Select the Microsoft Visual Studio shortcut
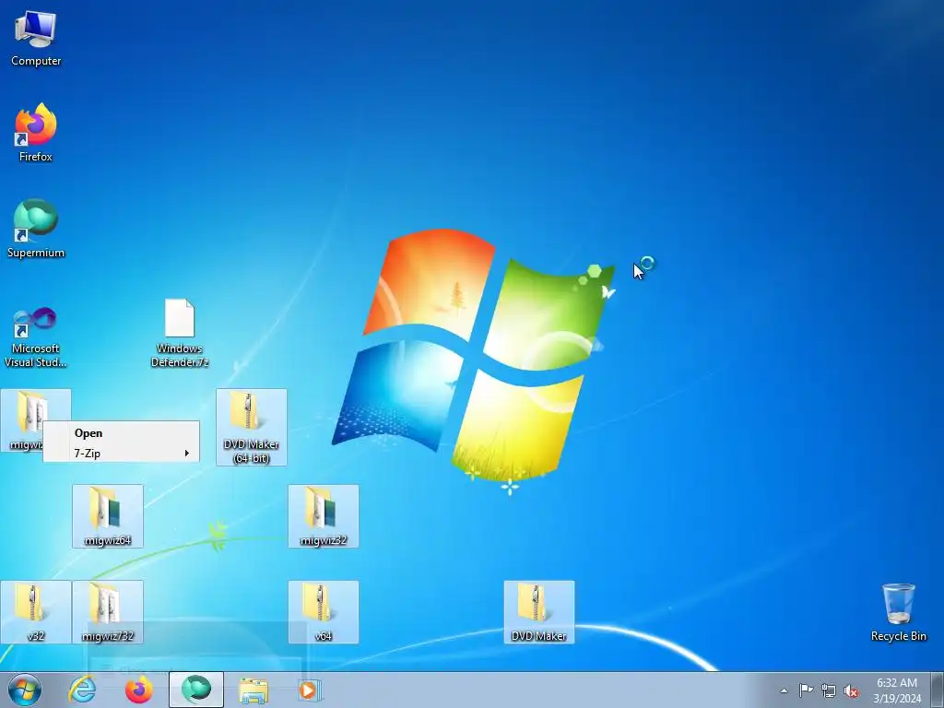Viewport: 944px width, 708px height. click(36, 337)
